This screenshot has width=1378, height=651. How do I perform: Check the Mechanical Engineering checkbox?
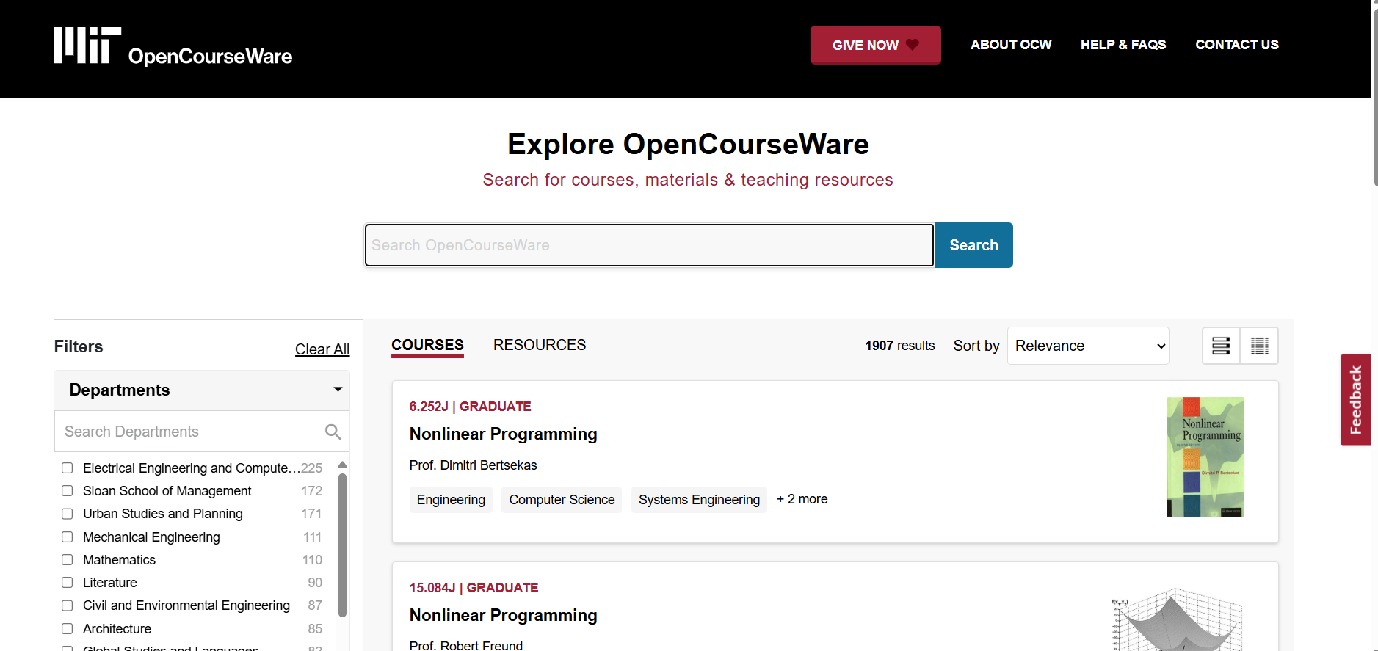pos(68,537)
